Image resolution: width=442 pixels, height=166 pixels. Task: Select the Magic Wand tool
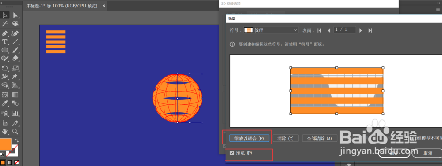click(x=4, y=24)
